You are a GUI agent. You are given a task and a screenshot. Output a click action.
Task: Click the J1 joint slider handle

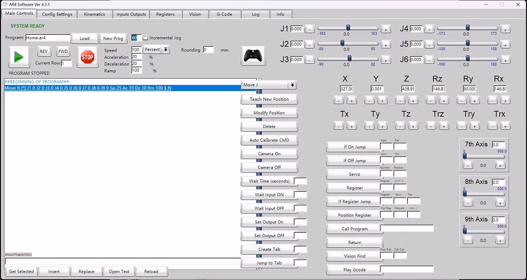[x=348, y=27]
